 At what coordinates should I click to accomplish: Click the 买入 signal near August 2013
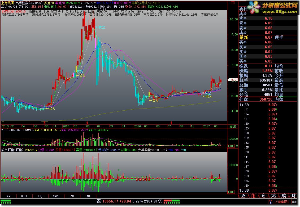pyautogui.click(x=50, y=109)
